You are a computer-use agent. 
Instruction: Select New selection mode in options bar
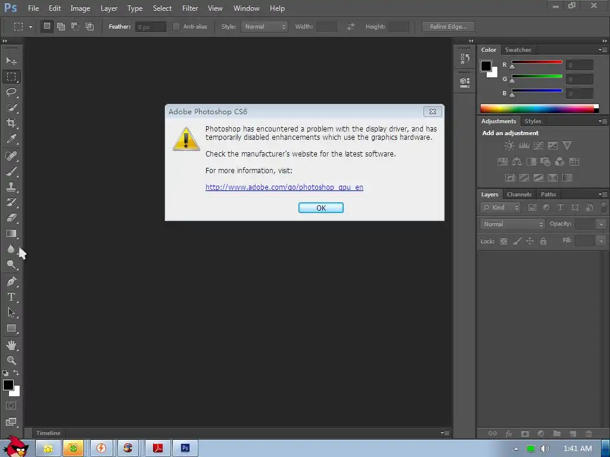(x=47, y=26)
